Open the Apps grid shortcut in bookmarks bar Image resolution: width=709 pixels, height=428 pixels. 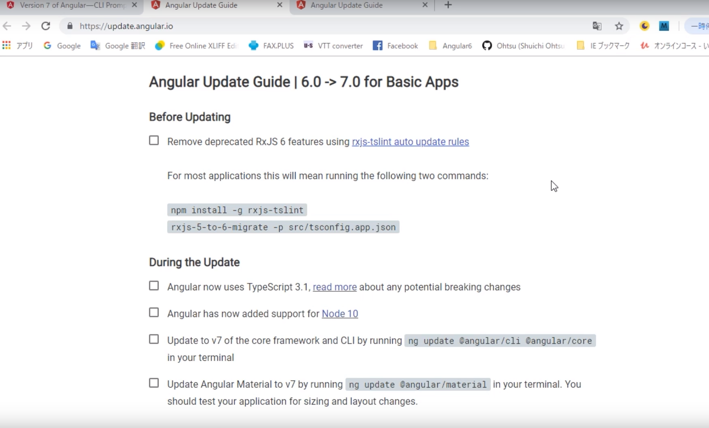18,45
